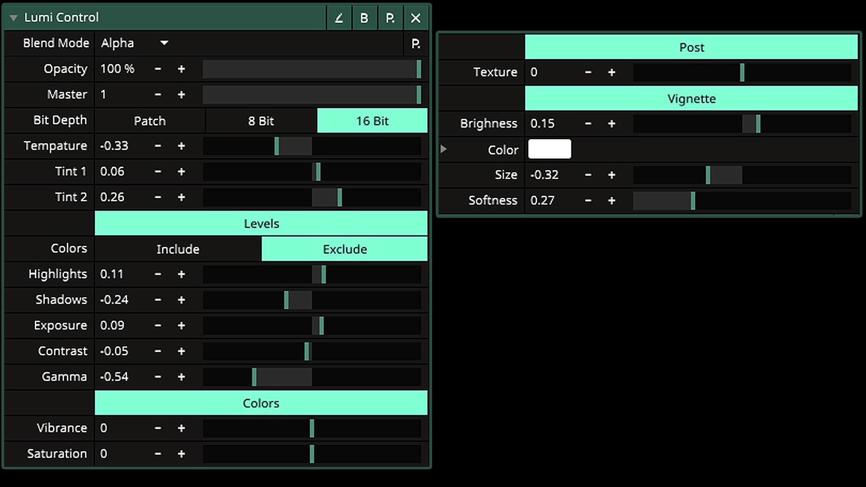Set Colors mode to Include
Image resolution: width=866 pixels, height=487 pixels.
(178, 249)
